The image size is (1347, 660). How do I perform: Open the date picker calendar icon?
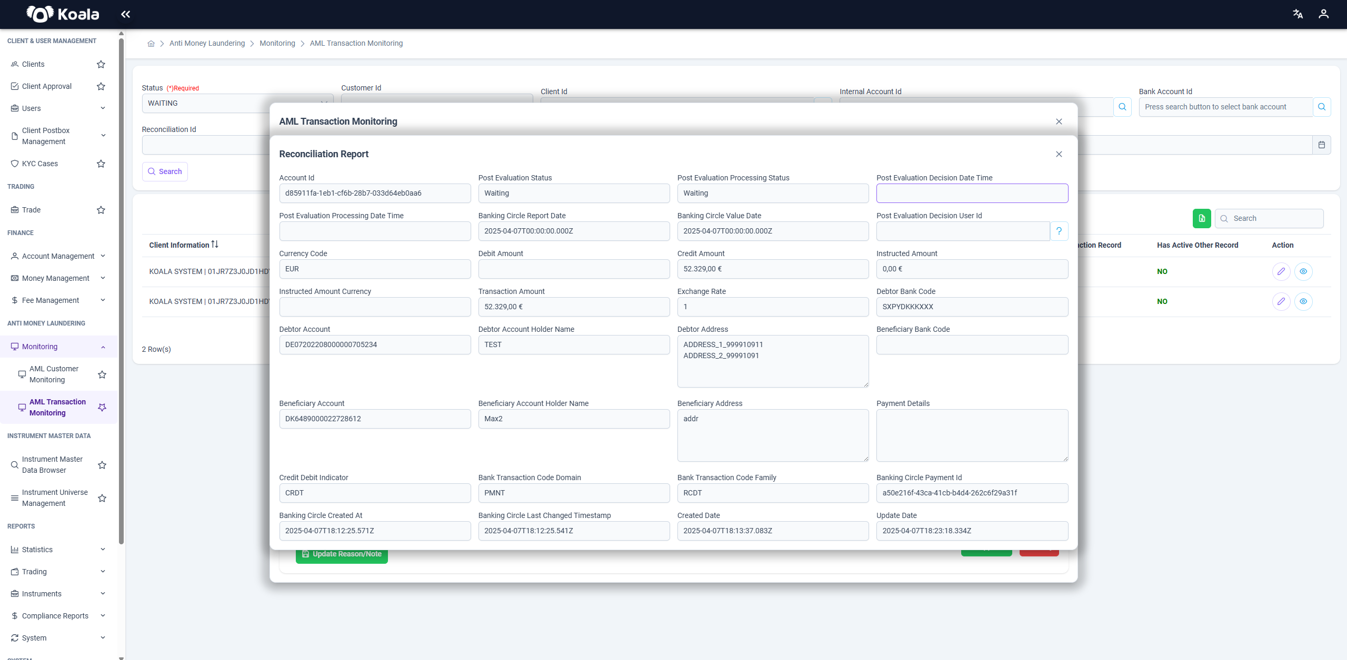click(x=1321, y=145)
